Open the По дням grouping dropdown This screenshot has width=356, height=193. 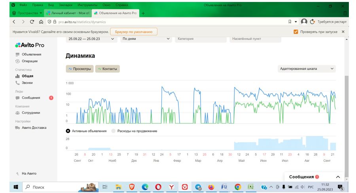pyautogui.click(x=146, y=39)
